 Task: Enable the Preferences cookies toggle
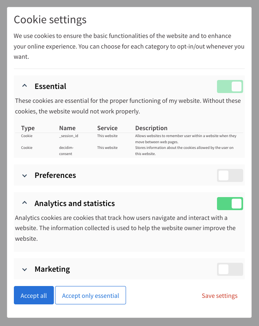point(230,175)
